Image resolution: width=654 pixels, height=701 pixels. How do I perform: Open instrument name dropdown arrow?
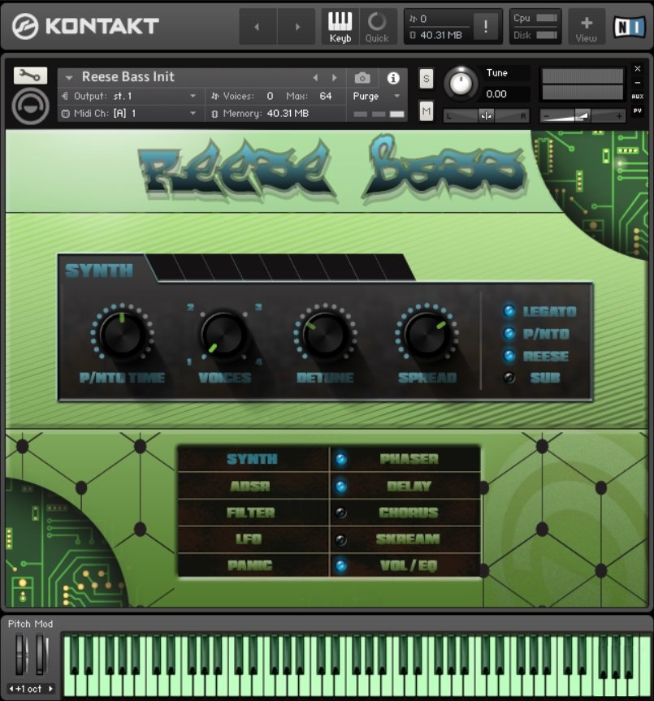[69, 78]
